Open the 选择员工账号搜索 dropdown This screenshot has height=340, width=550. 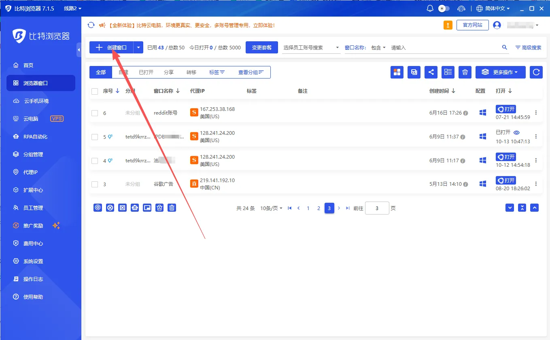pyautogui.click(x=311, y=47)
